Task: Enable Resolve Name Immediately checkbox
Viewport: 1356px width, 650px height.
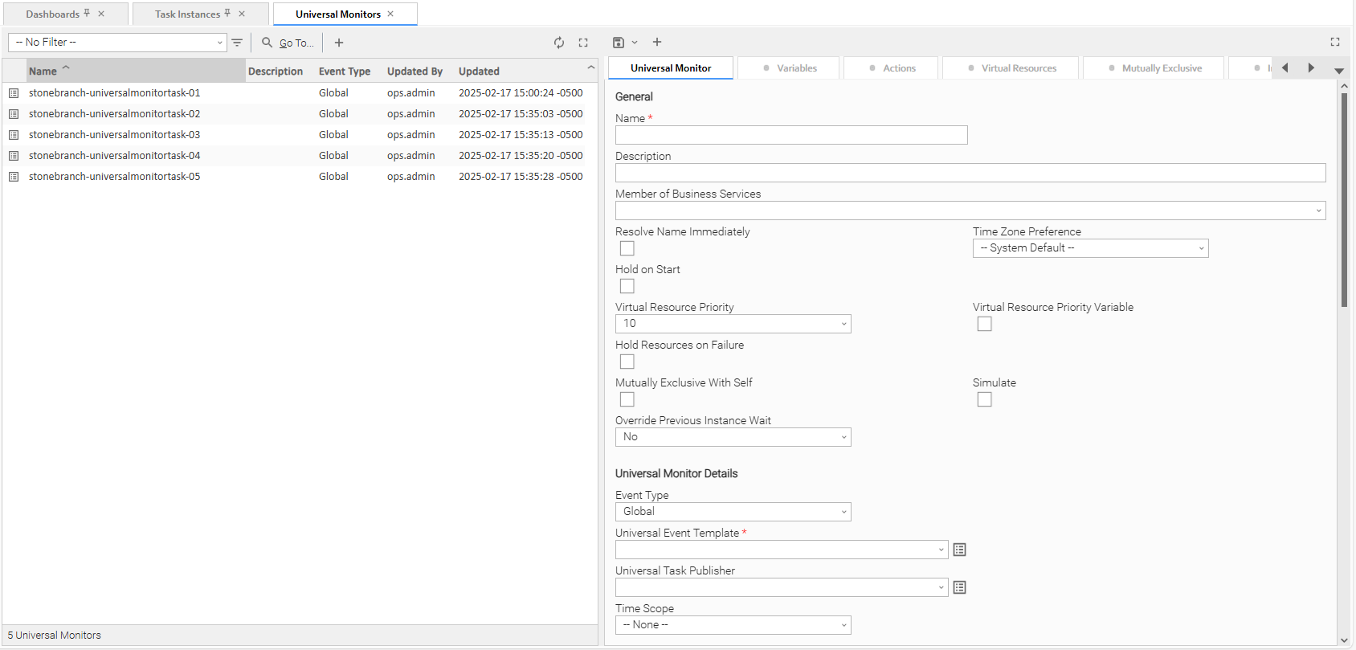Action: click(x=627, y=248)
